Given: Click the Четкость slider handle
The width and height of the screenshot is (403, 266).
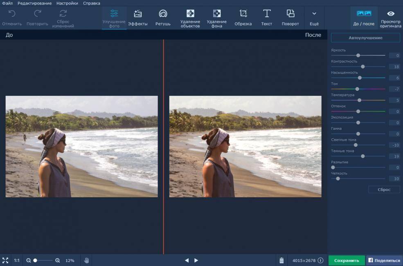Looking at the screenshot, I should click(x=338, y=178).
